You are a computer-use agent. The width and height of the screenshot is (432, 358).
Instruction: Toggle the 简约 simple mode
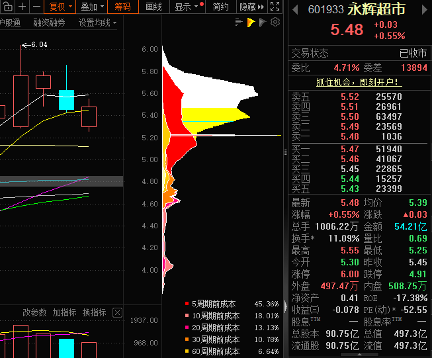click(x=220, y=7)
